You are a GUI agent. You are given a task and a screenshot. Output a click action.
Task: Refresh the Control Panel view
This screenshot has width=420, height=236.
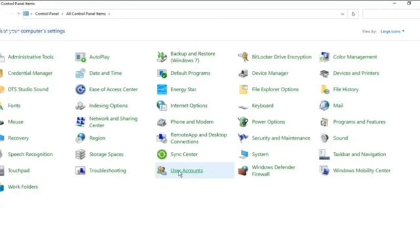(353, 14)
